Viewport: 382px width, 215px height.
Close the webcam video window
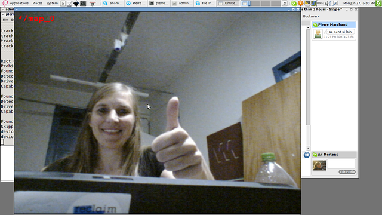pos(298,10)
